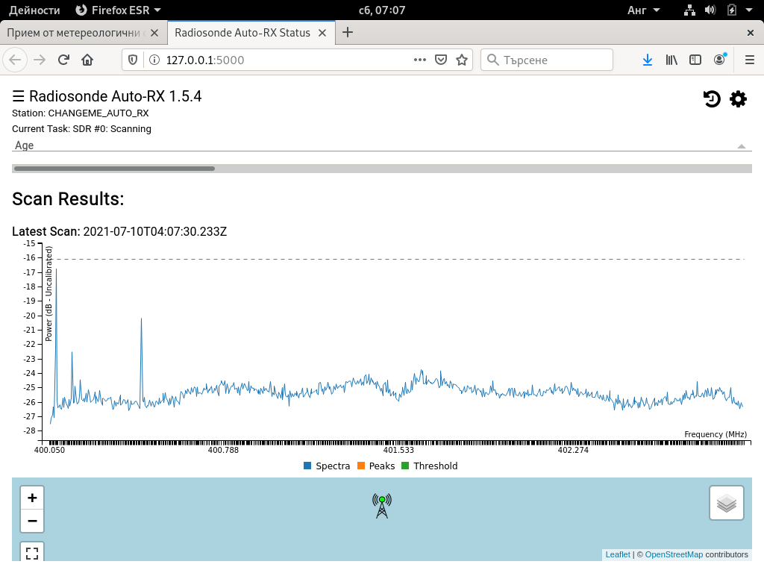The width and height of the screenshot is (764, 573).
Task: Go to Firefox home page
Action: (x=87, y=60)
